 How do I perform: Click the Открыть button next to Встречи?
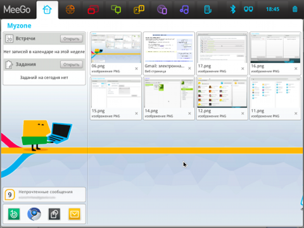tap(72, 39)
